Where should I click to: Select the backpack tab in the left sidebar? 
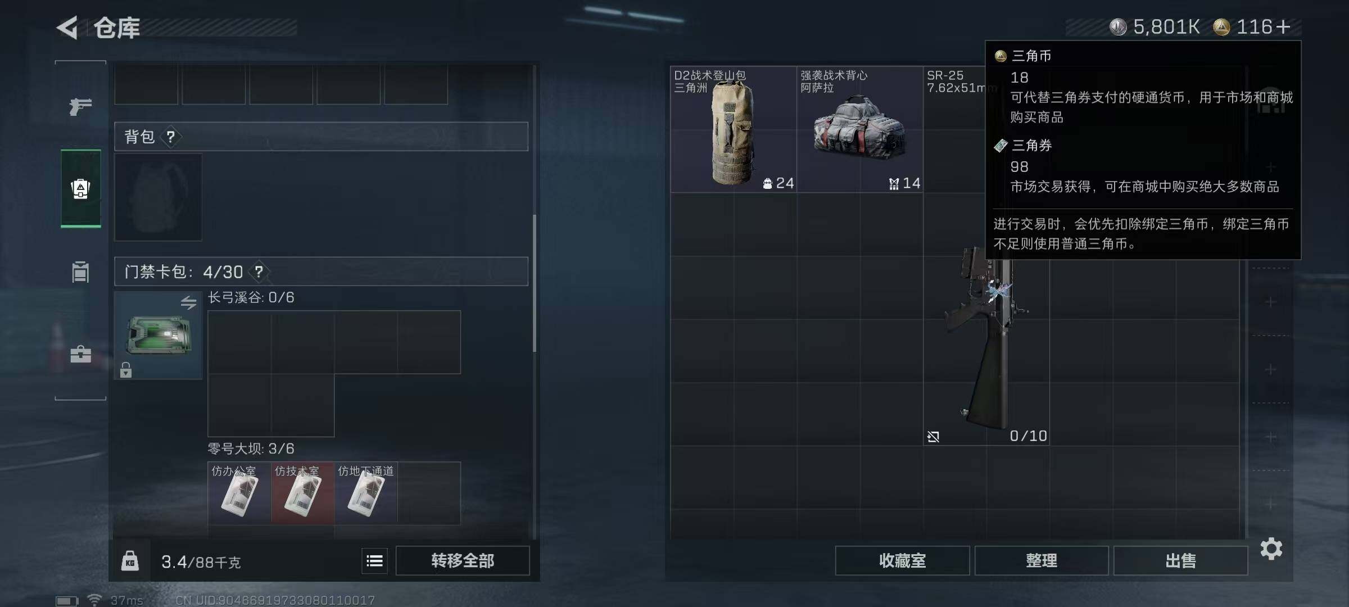[80, 188]
